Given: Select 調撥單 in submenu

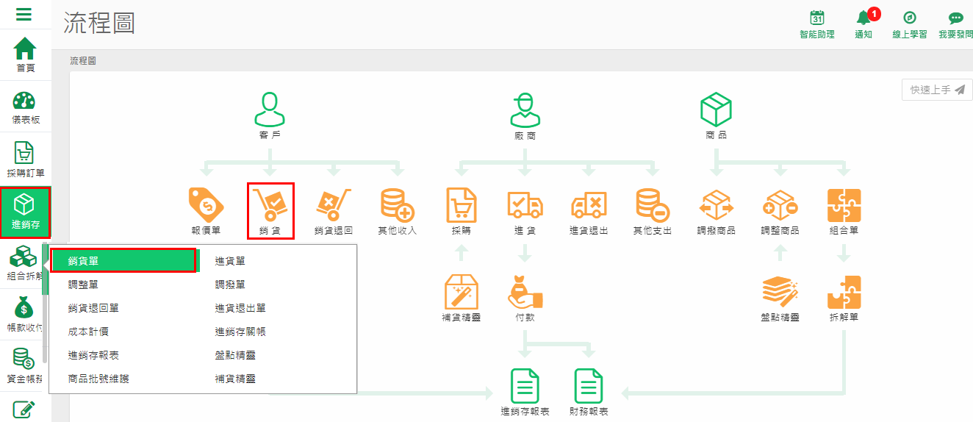Looking at the screenshot, I should [x=230, y=285].
